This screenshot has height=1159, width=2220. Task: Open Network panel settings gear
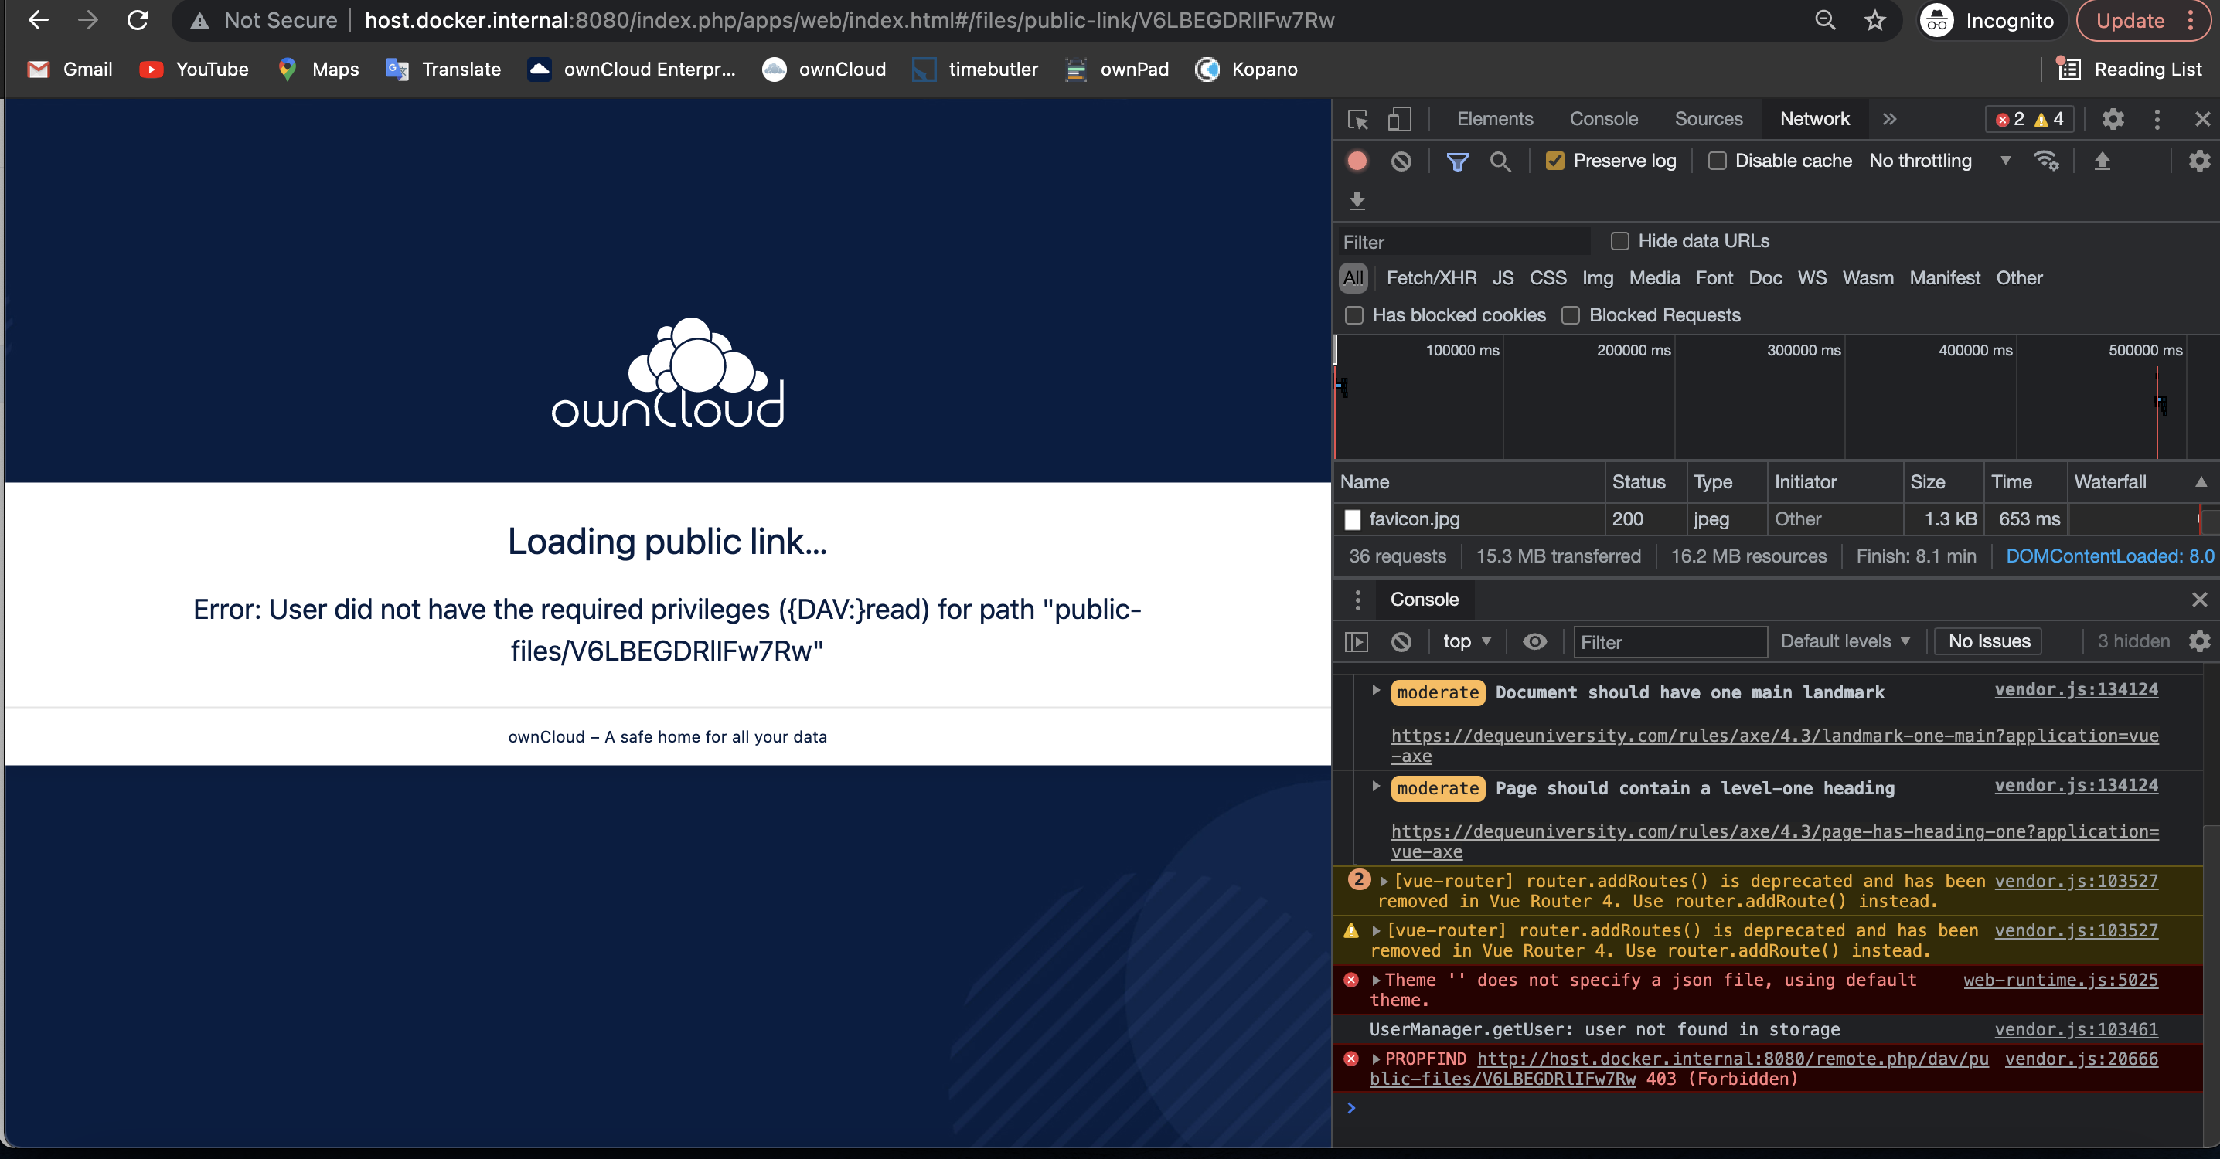click(x=2198, y=161)
